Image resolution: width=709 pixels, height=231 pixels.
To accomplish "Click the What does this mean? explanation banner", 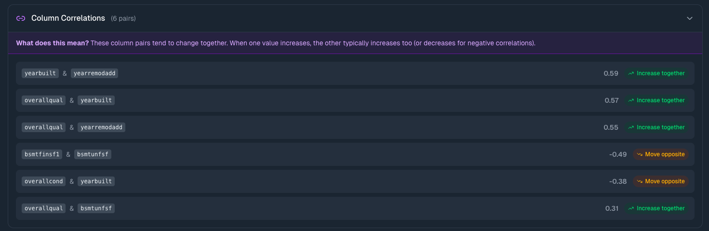I will [x=276, y=43].
